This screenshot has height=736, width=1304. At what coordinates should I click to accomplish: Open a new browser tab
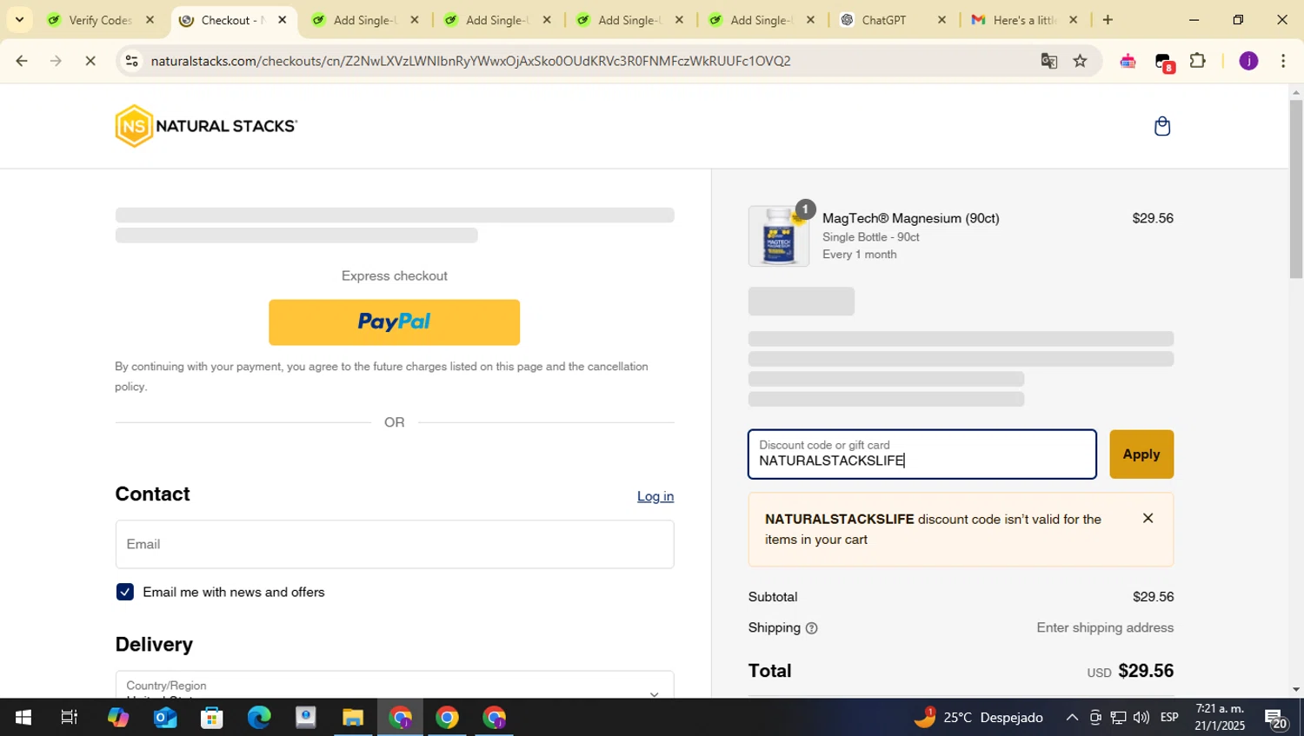point(1108,20)
